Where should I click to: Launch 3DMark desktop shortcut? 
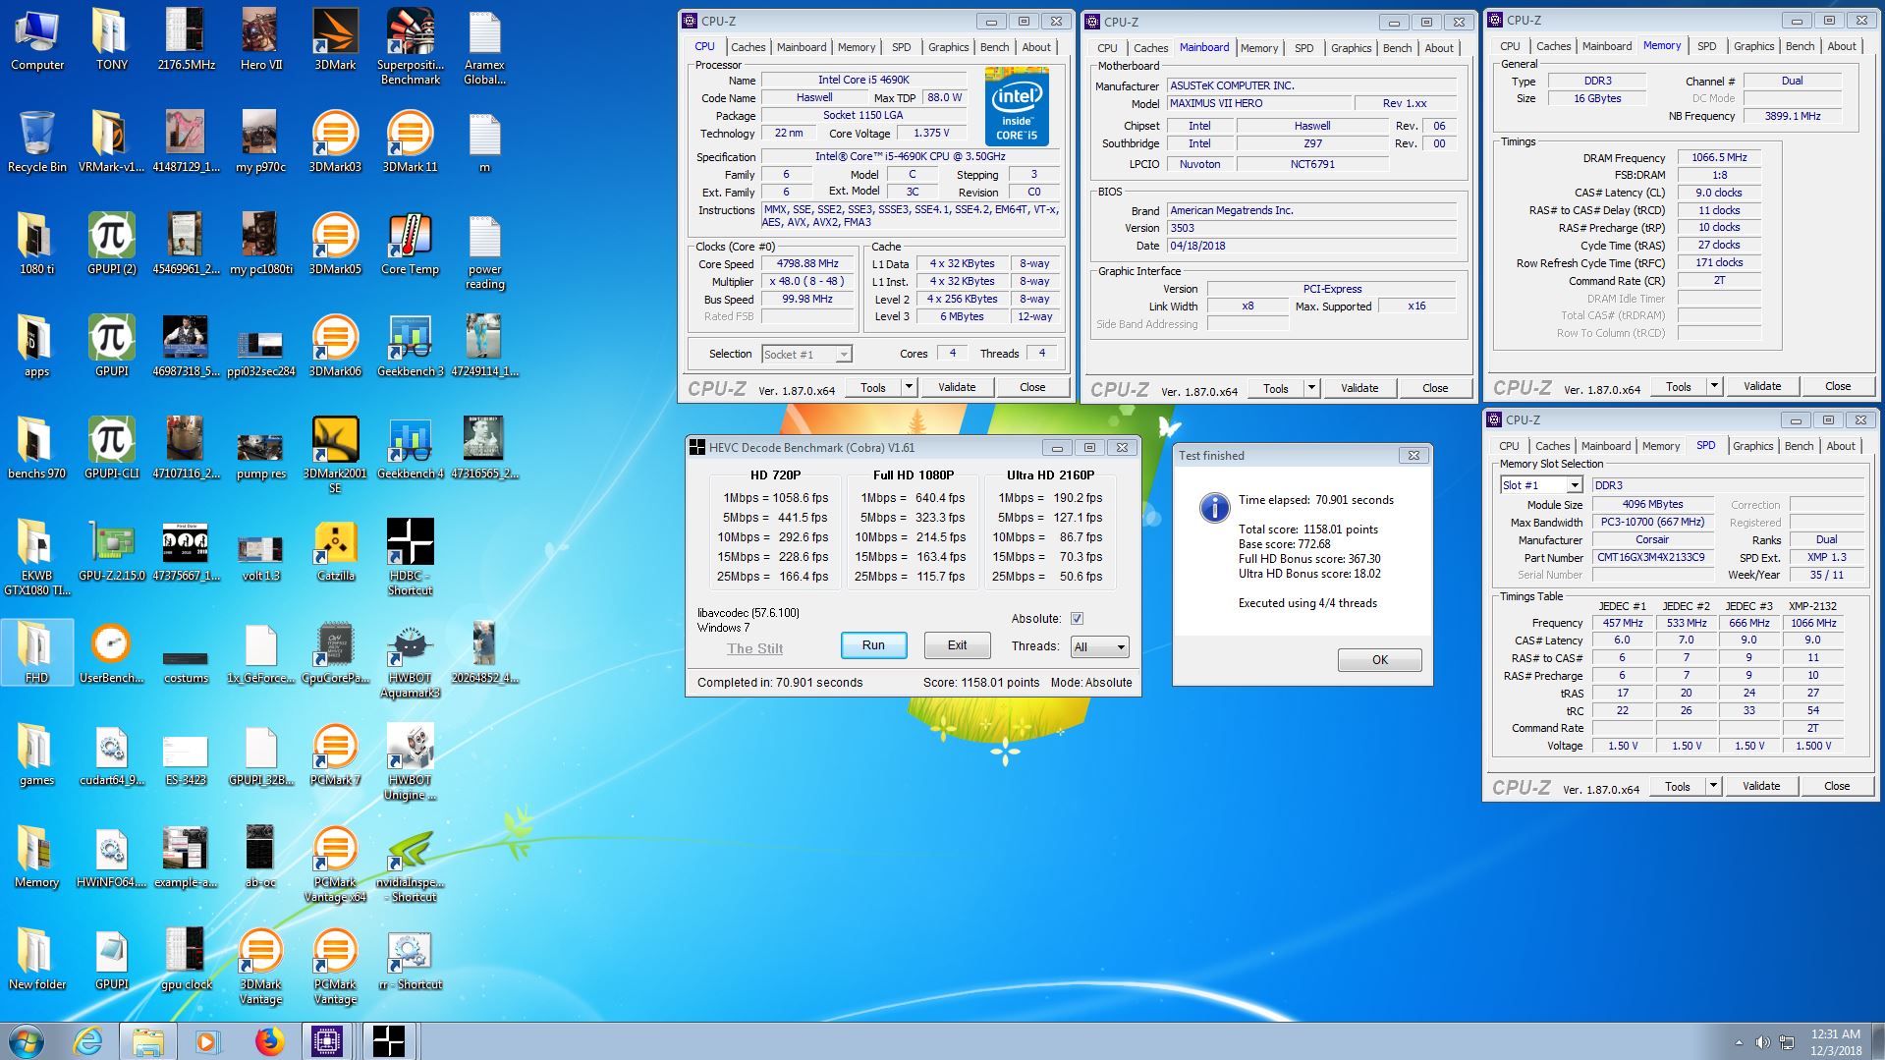[335, 41]
